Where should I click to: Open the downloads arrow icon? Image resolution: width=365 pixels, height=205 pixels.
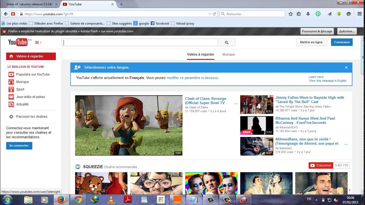click(308, 14)
